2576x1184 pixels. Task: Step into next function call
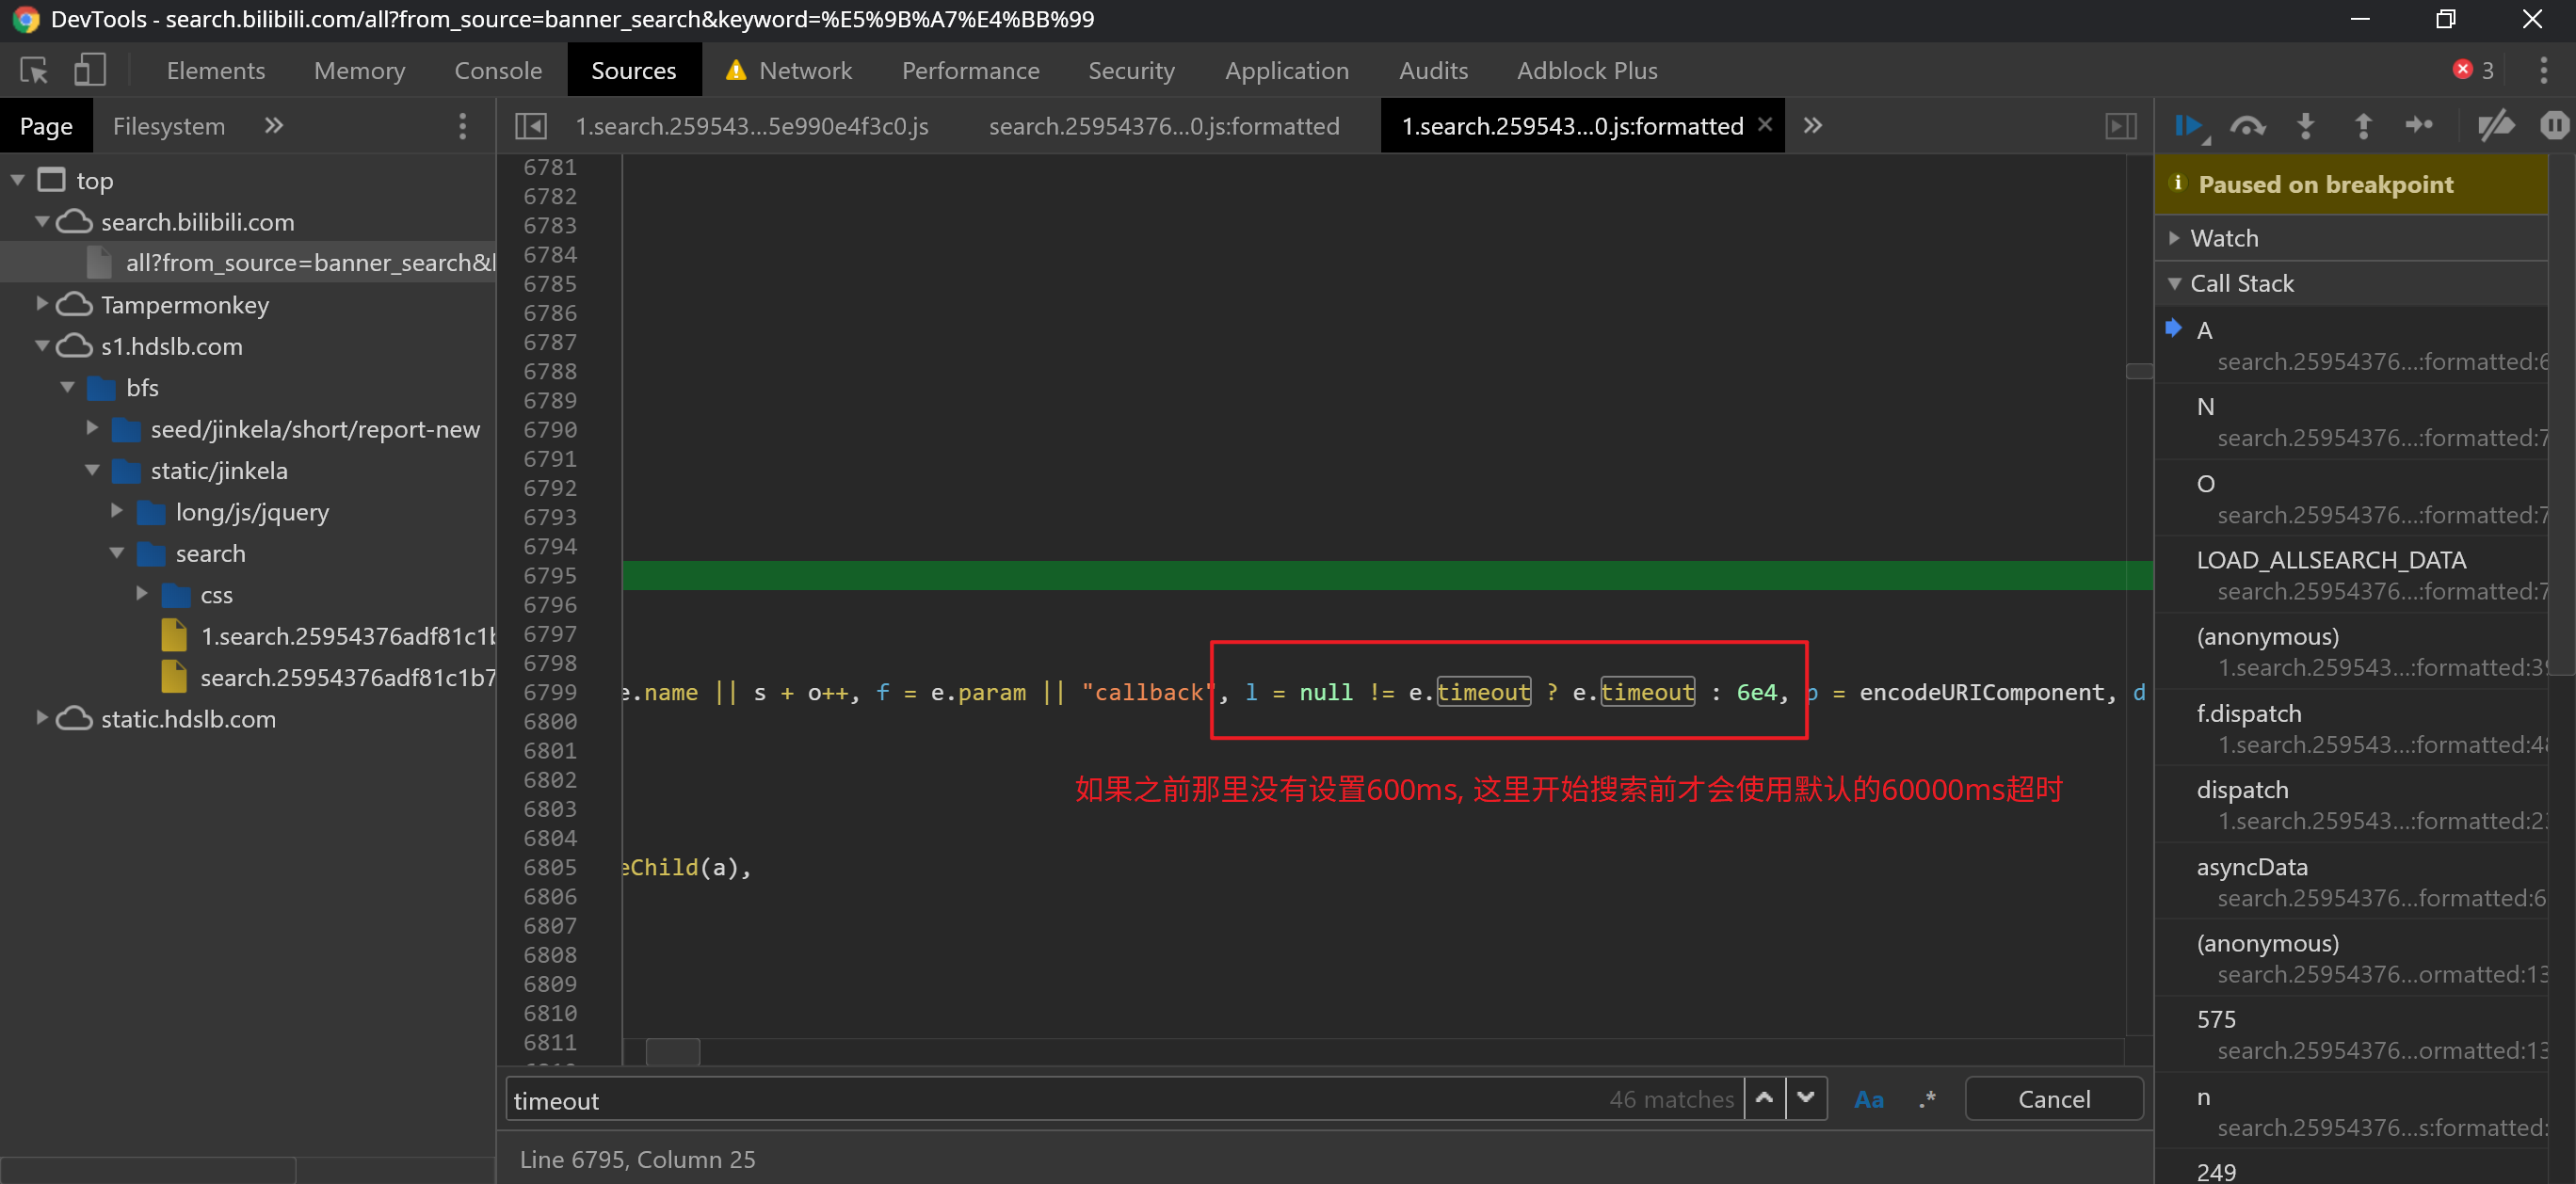2305,125
